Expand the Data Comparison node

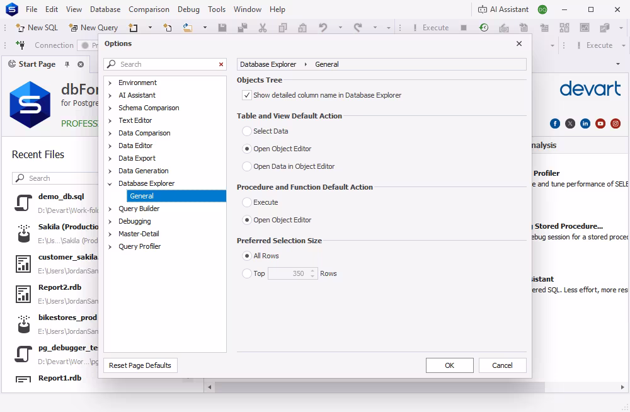110,133
